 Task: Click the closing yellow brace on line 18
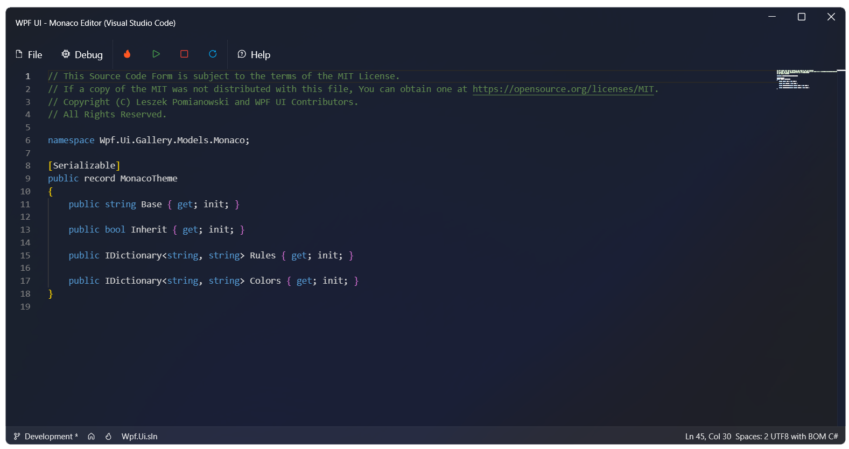click(x=51, y=293)
